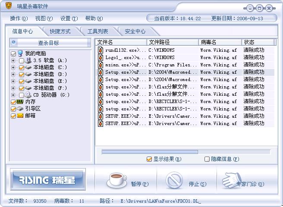Switch to the 快捷方式 tab
283x207 pixels.
60,31
